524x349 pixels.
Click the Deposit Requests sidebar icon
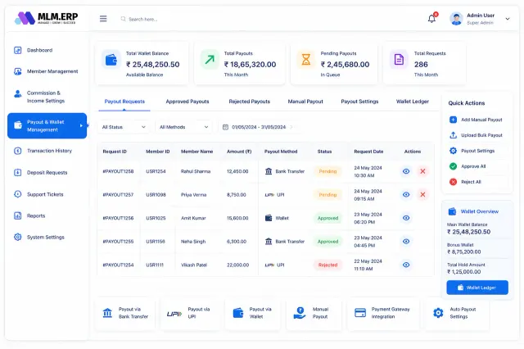18,173
